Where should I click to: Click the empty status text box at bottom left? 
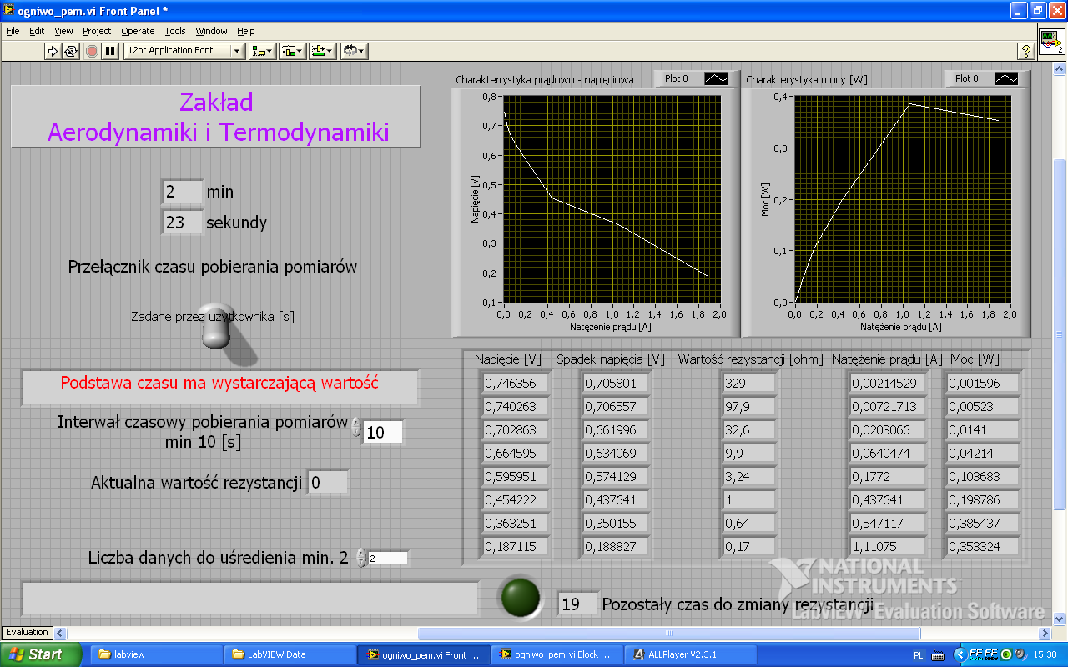click(250, 599)
